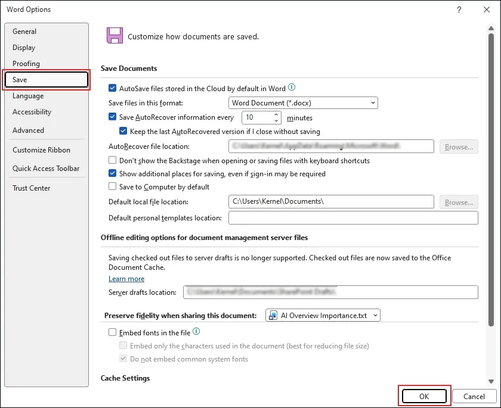
Task: Click the scrollbar up arrow
Action: [x=491, y=29]
